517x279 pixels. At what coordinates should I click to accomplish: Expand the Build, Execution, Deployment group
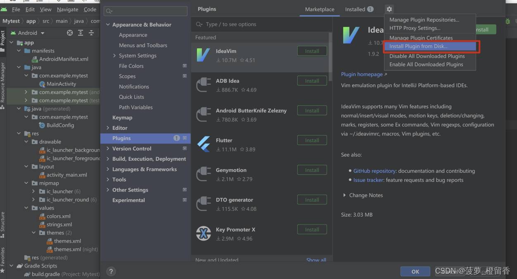click(x=108, y=159)
